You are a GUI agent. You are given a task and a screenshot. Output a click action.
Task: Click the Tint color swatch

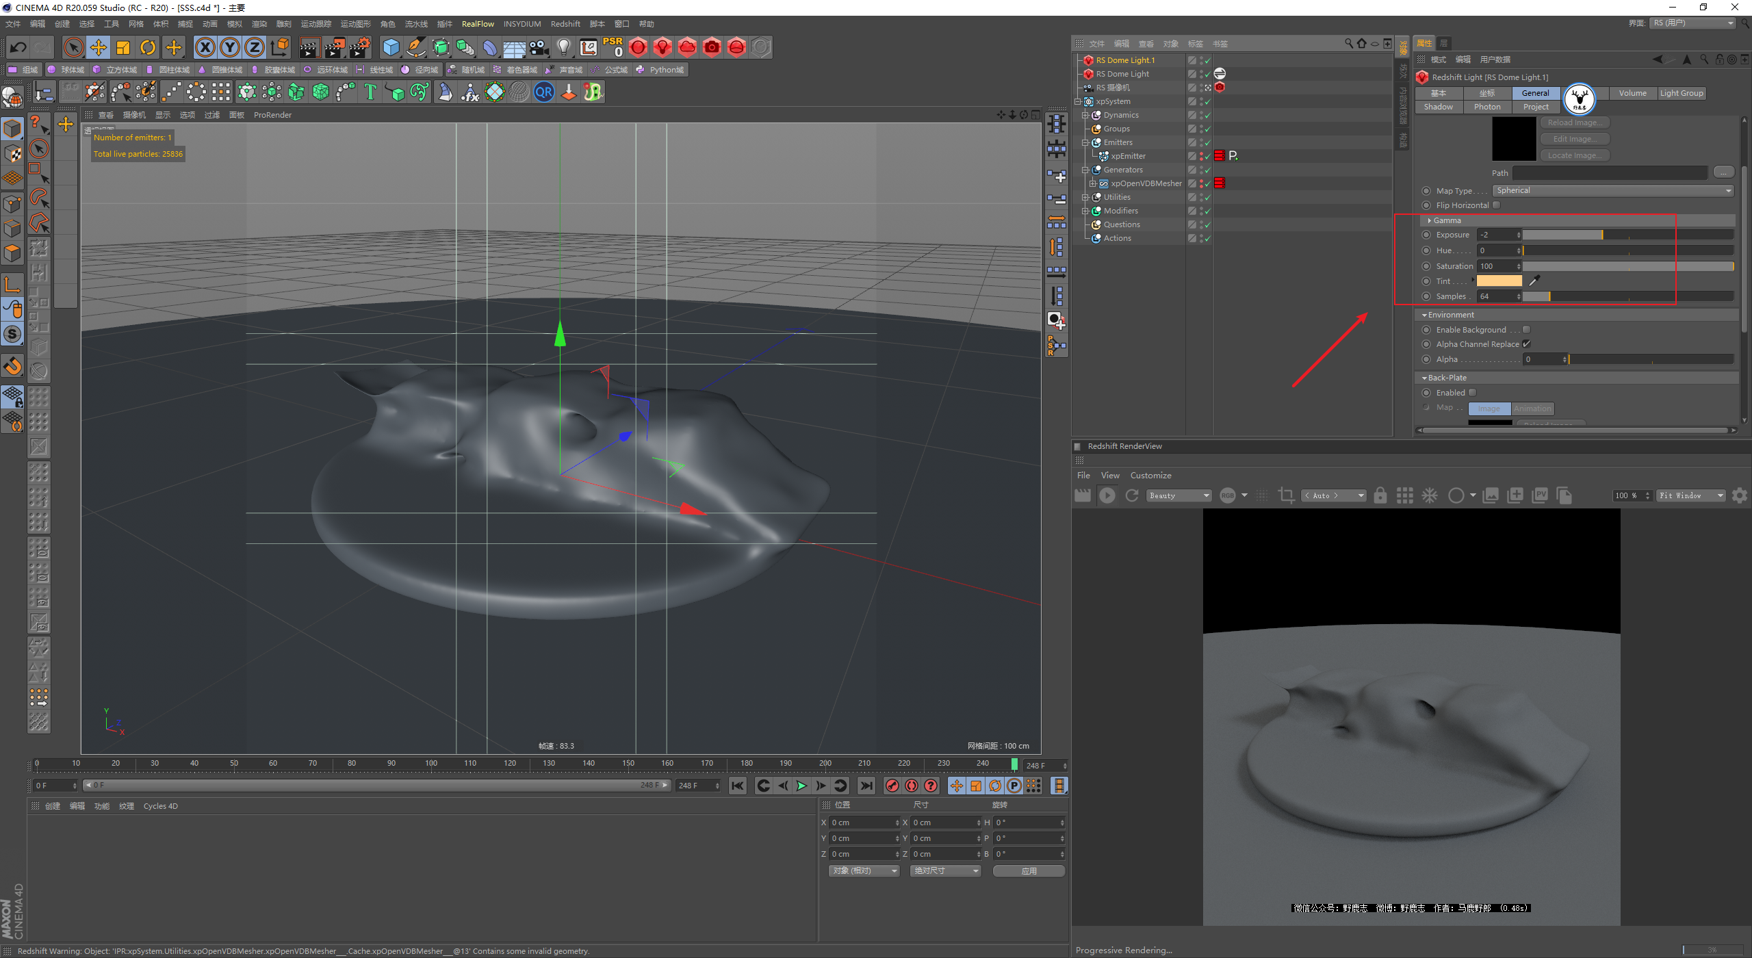[x=1499, y=281]
